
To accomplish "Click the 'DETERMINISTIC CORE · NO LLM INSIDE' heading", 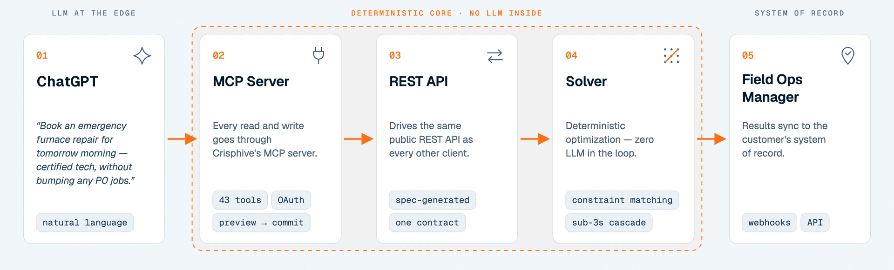I will [x=447, y=13].
